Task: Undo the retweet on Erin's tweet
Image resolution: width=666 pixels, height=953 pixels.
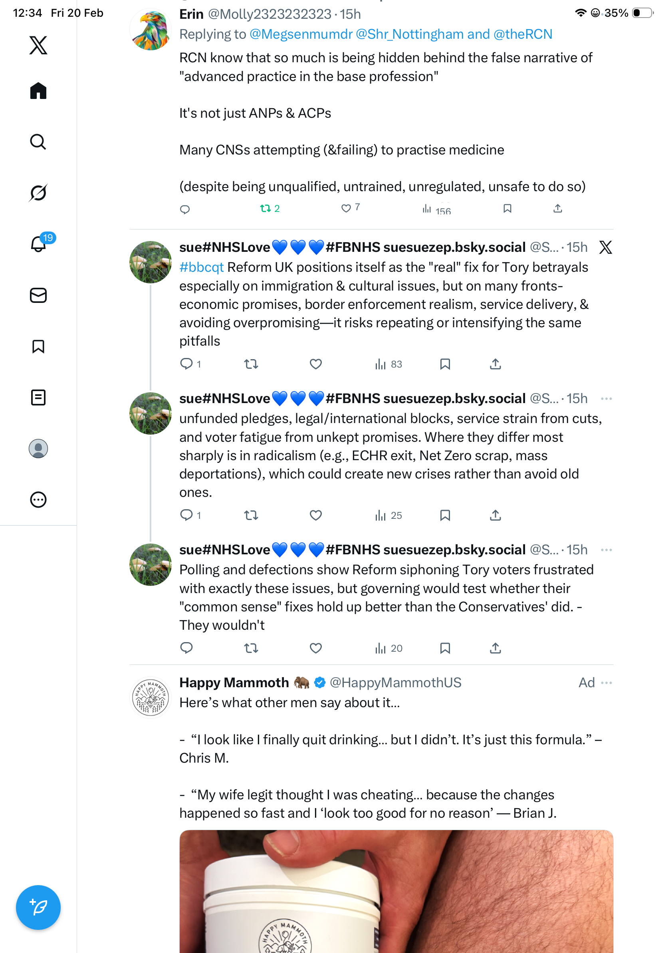Action: click(265, 208)
